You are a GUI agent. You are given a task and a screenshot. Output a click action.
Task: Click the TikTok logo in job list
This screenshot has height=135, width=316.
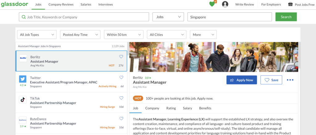23,99
